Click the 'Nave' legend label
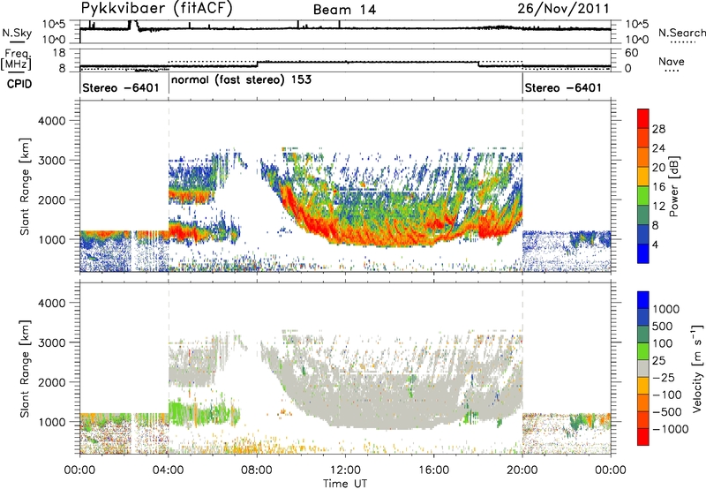The image size is (706, 489). [672, 61]
